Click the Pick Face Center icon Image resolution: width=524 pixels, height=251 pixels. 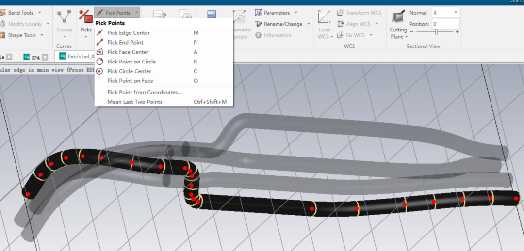(99, 52)
